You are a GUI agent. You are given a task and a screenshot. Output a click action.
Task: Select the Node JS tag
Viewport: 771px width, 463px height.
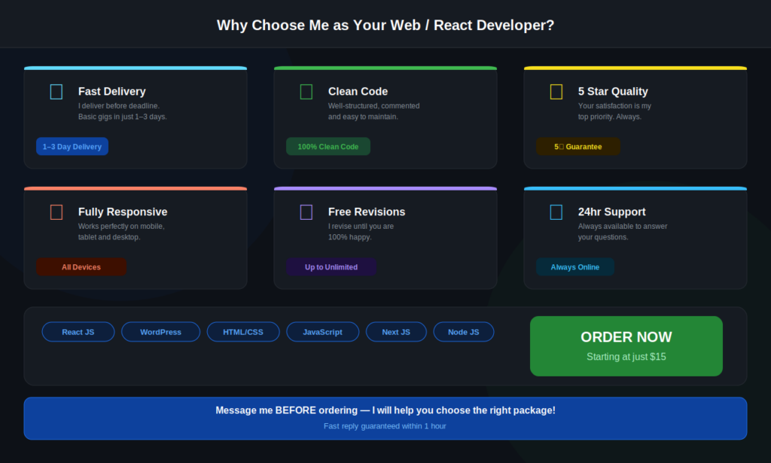(464, 332)
